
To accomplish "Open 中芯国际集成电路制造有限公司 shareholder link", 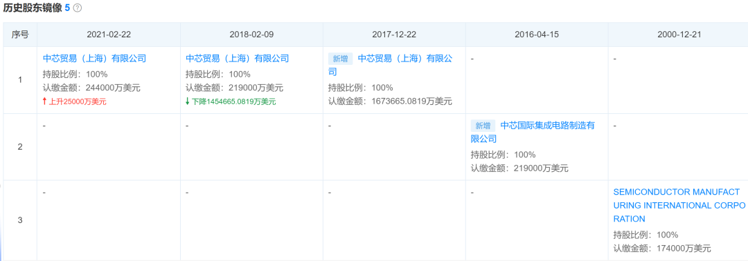I will pos(533,132).
